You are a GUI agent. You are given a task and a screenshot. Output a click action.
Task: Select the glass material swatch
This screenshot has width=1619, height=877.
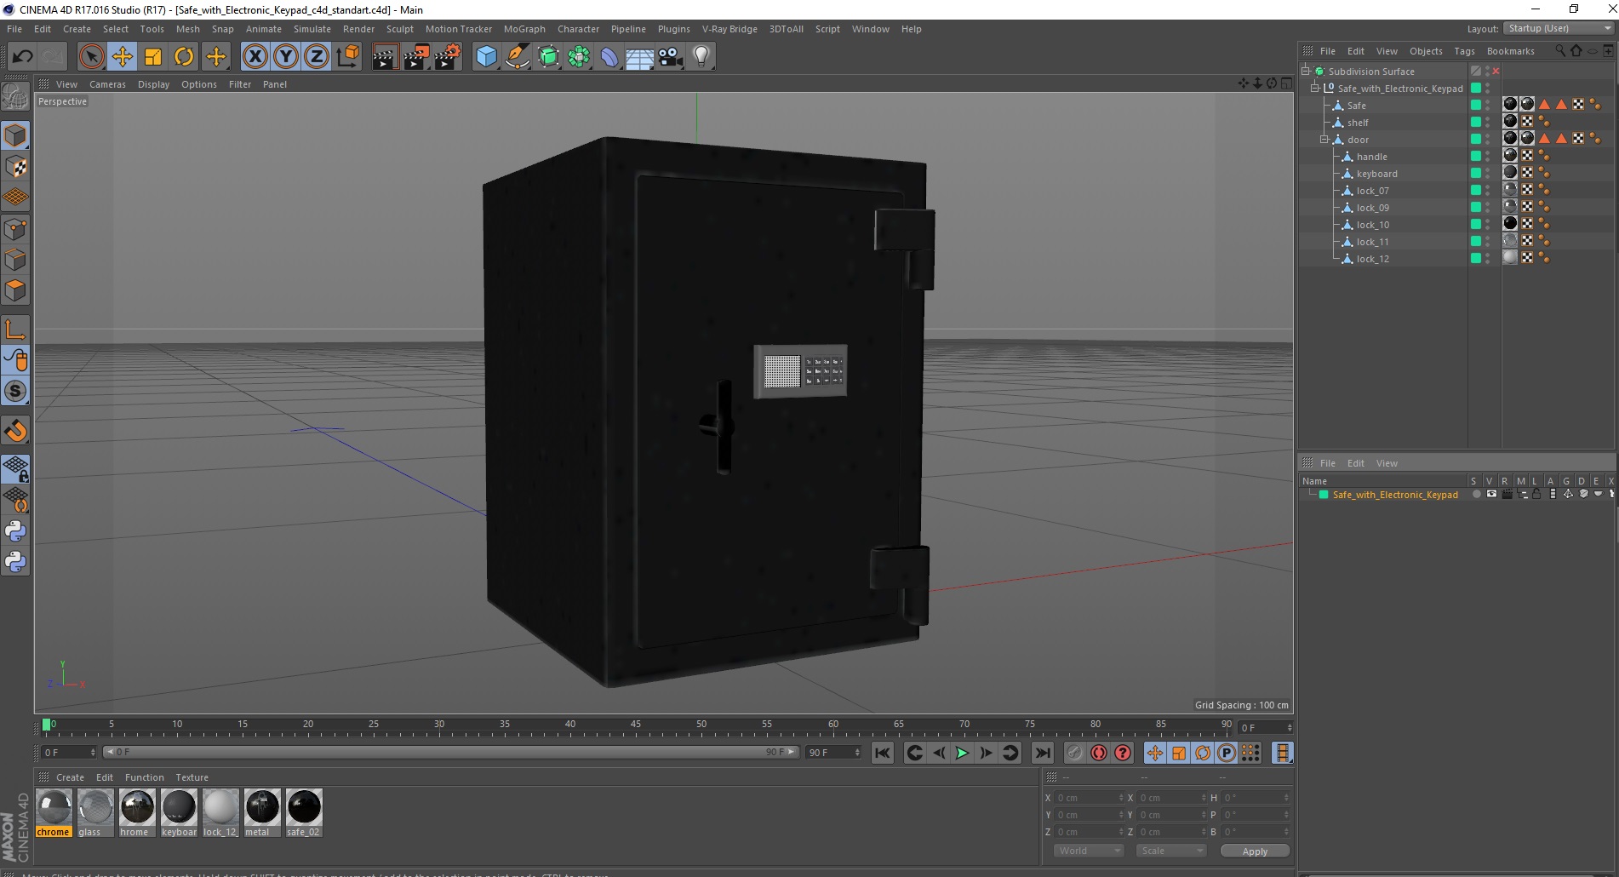[x=95, y=812]
